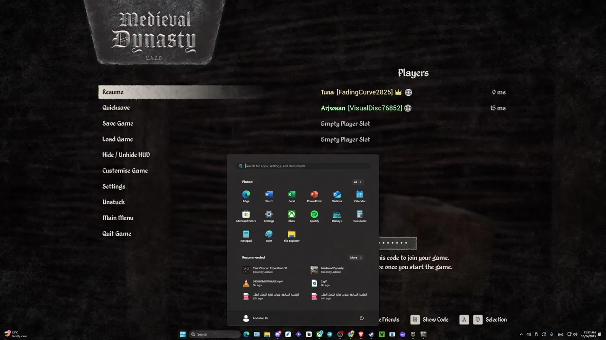The height and width of the screenshot is (340, 606).
Task: Launch Spotify from Start menu
Action: click(x=314, y=216)
